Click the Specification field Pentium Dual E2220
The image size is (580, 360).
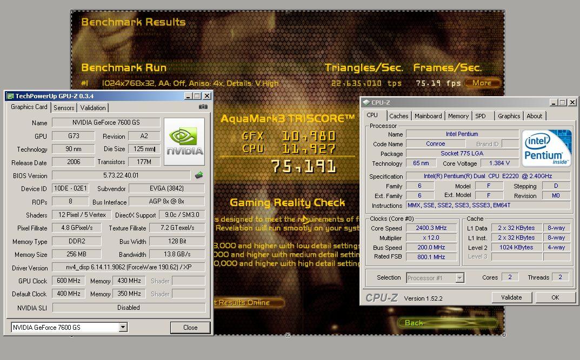click(488, 176)
